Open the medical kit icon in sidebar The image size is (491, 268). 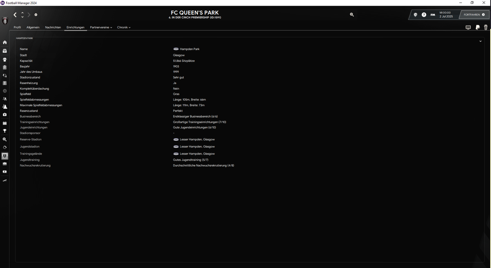5,115
